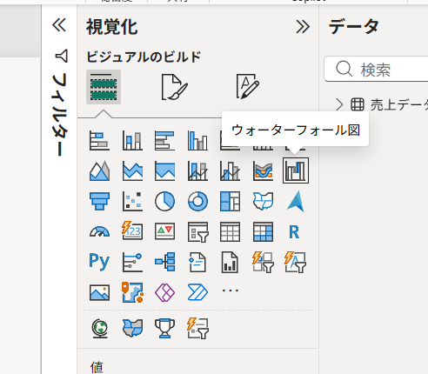Open more visuals via three dots
This screenshot has width=428, height=374.
pyautogui.click(x=230, y=290)
